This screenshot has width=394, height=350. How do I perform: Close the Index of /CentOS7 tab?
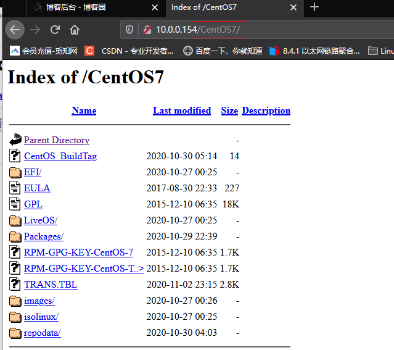coord(293,7)
